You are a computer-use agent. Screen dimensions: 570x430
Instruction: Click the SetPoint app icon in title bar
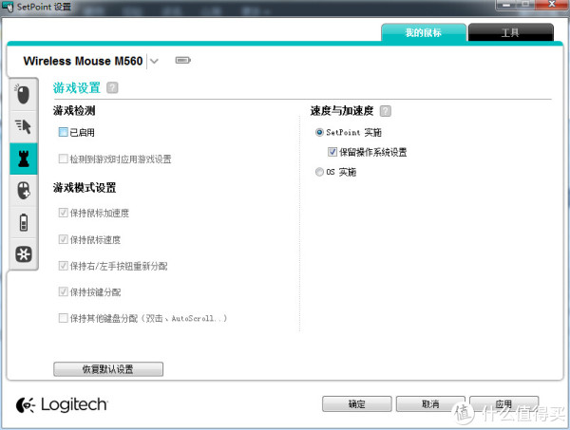[8, 7]
